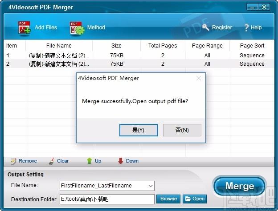
Task: Select item 2 file name in list
Action: coord(59,64)
